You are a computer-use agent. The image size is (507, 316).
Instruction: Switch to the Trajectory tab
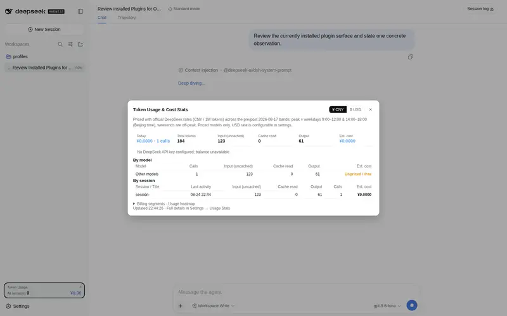127,18
